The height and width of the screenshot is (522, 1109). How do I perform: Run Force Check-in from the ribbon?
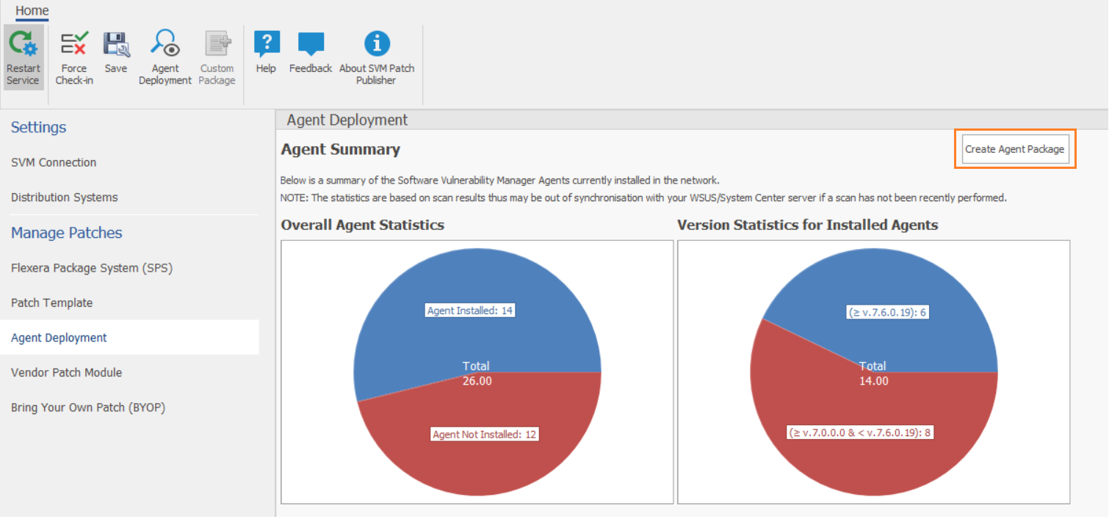[74, 46]
